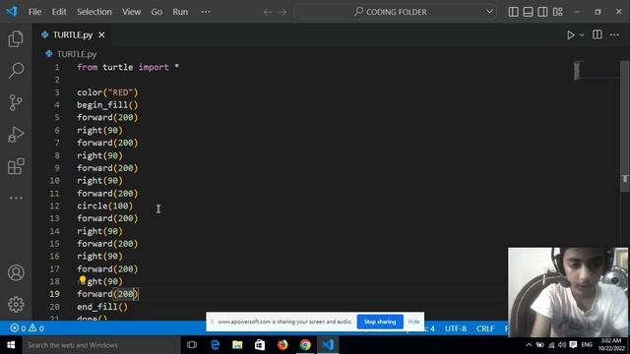The image size is (630, 354).
Task: Click the end_fill() line 20
Action: [x=102, y=307]
